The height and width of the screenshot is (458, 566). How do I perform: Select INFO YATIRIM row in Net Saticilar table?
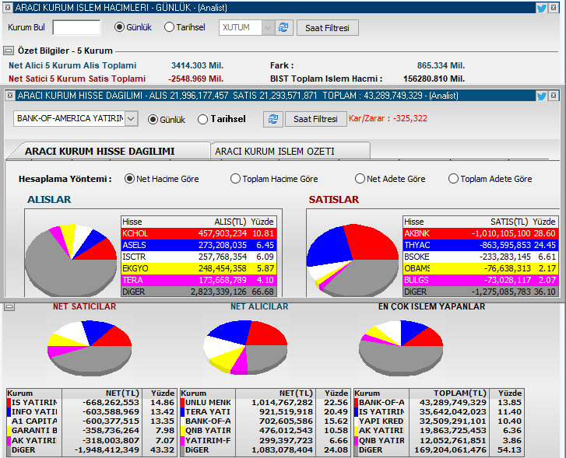pos(91,412)
